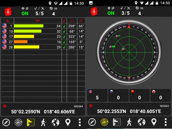
Task: Open the walking speed view in right screen
Action: click(129, 122)
